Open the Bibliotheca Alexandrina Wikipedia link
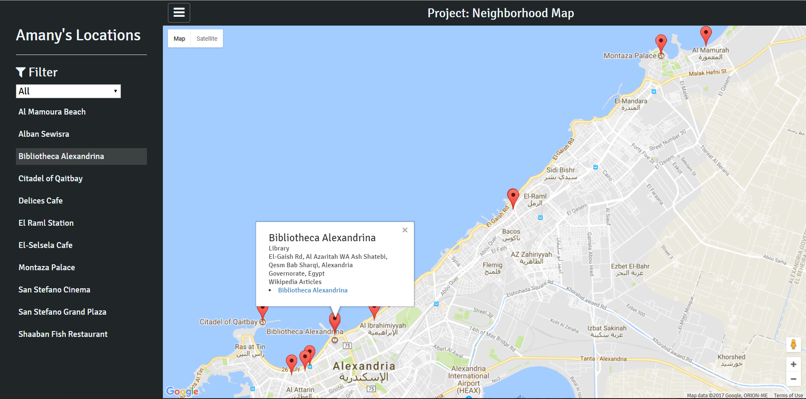 coord(313,290)
